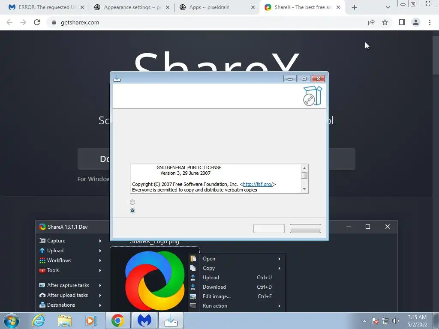Switch to the Appearance settings tab
This screenshot has height=329, width=439.
tap(132, 7)
